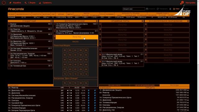Select class 4C under Ремонтный Модуль
Viewport: 199px width, 112px height.
click(x=75, y=60)
